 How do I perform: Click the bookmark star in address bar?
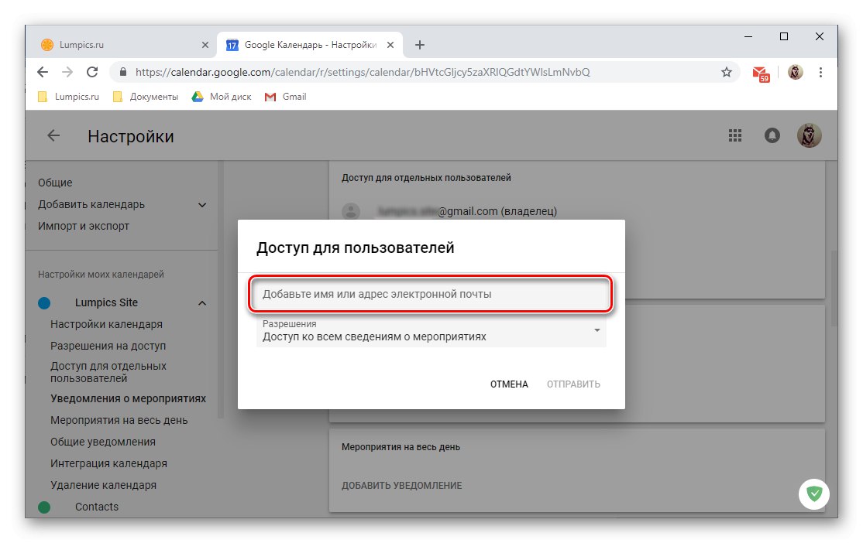[726, 71]
